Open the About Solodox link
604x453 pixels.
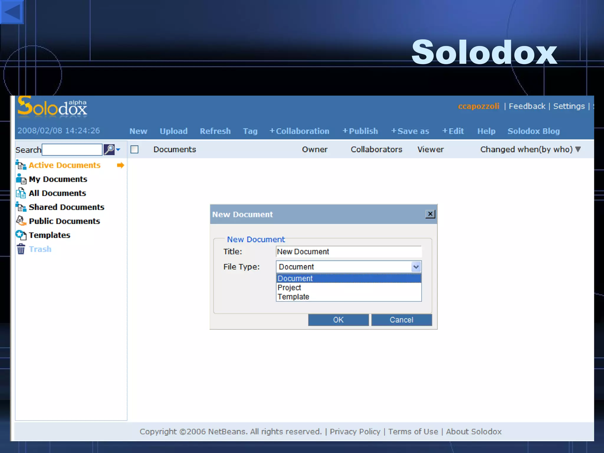click(x=474, y=432)
